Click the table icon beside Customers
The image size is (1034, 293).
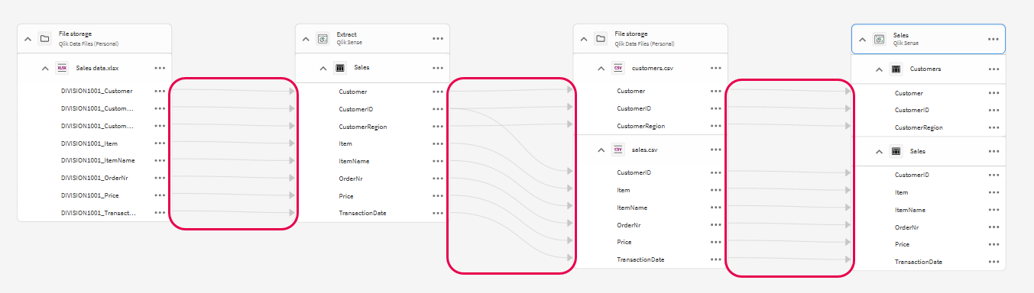(897, 69)
